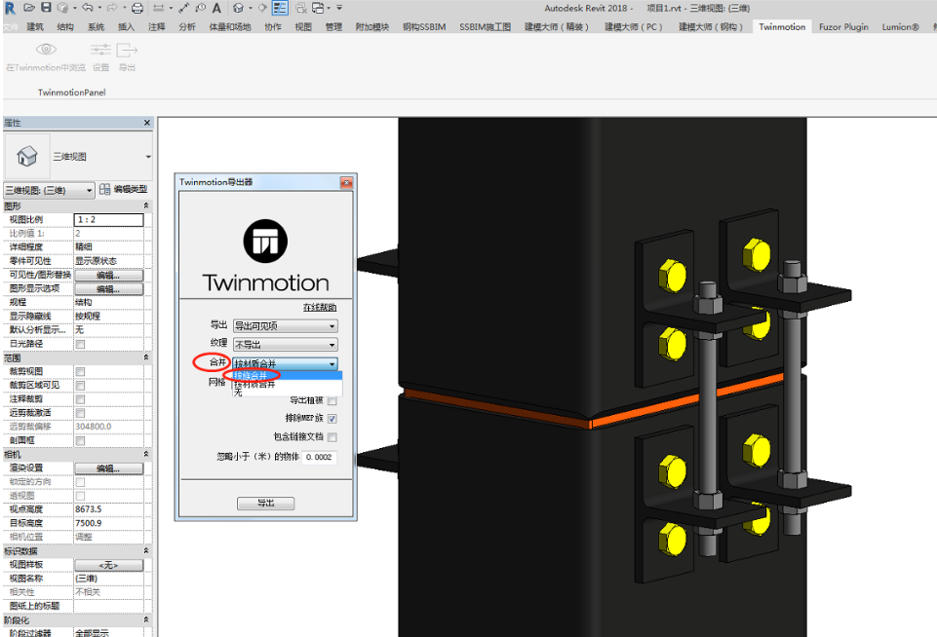Open the 3D view type selector dropdown
937x637 pixels.
tap(148, 157)
